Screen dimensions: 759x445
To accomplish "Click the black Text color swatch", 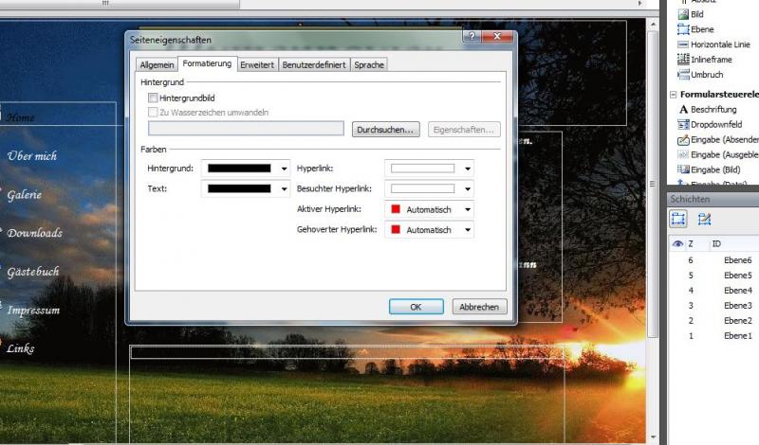I will [x=239, y=188].
